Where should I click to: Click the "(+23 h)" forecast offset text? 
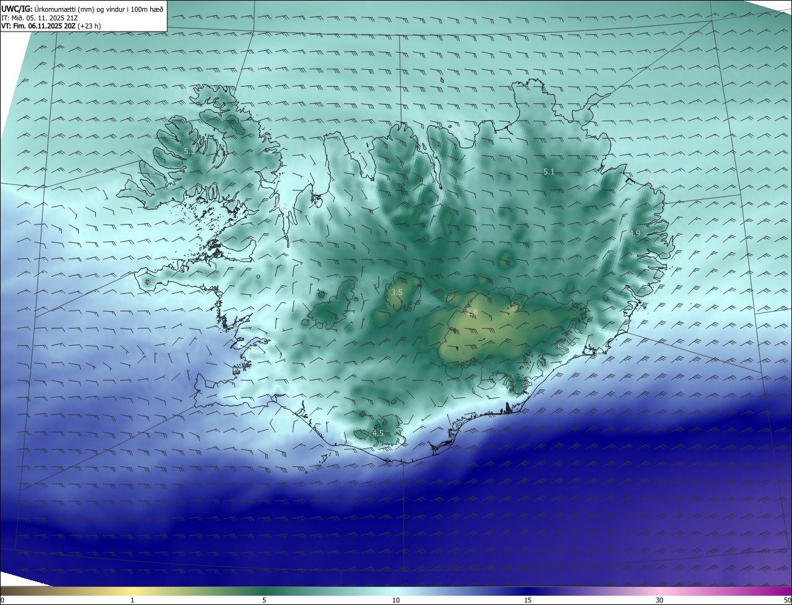[x=89, y=27]
